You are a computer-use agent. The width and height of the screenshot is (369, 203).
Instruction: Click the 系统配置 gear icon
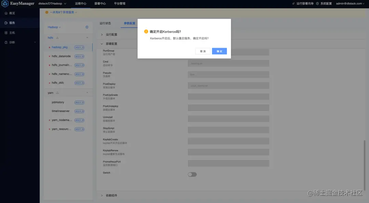317,3
